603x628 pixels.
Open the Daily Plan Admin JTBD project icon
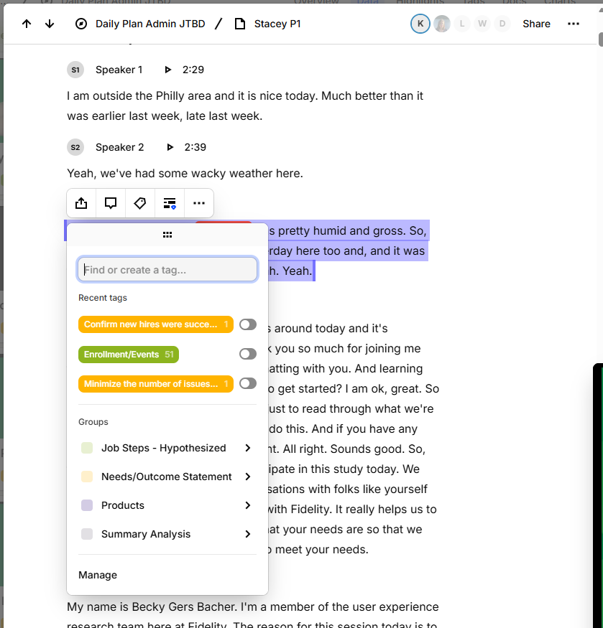pyautogui.click(x=81, y=24)
